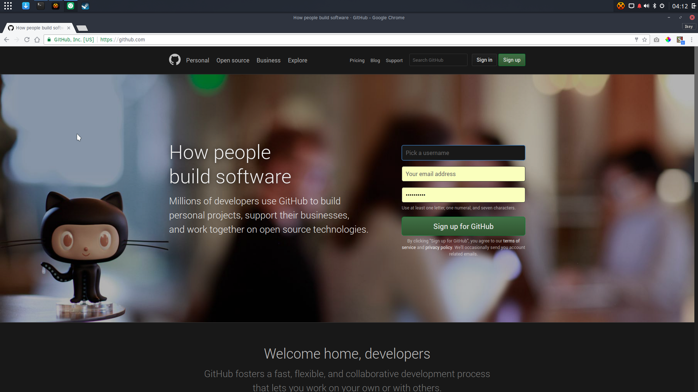Reload the GitHub page
This screenshot has height=392, width=698.
point(27,40)
